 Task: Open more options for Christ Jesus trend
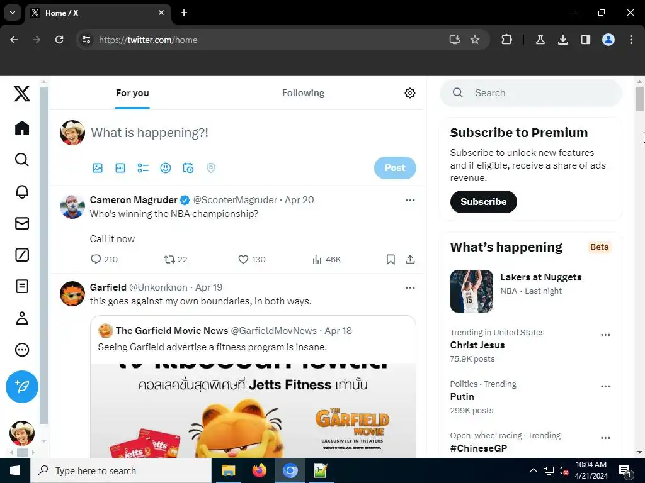(x=605, y=335)
